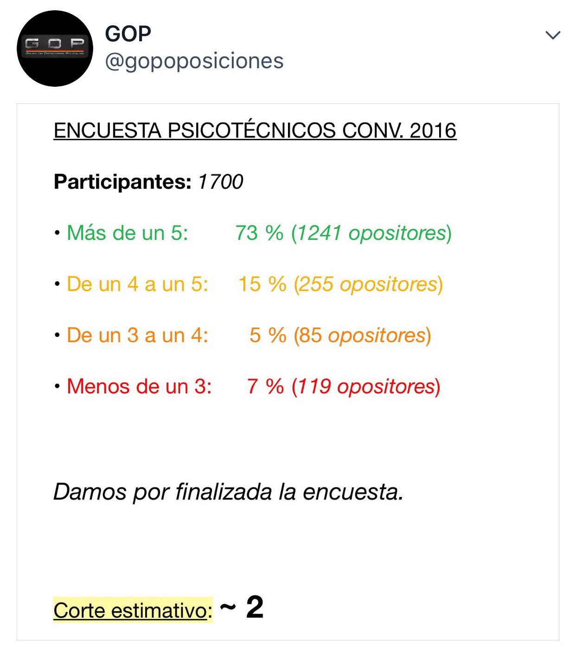
Task: Click the bullet before Menos de un 3
Action: point(57,386)
